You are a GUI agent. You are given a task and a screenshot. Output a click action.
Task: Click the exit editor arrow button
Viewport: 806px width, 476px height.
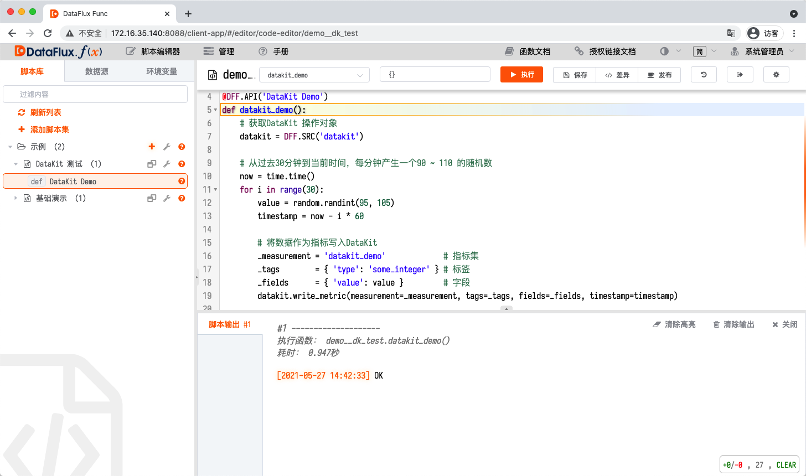pyautogui.click(x=740, y=75)
